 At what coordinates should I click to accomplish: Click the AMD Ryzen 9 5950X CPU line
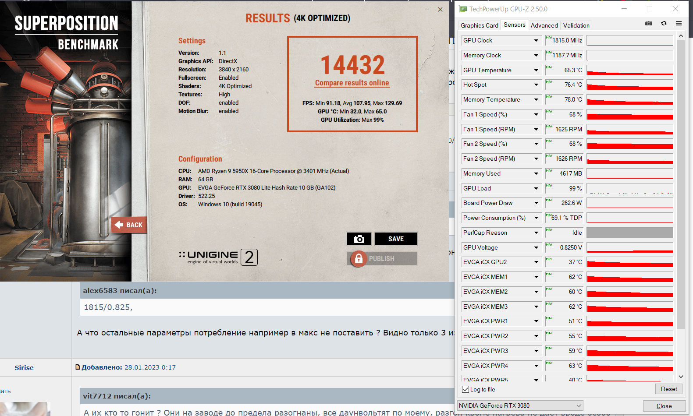click(x=263, y=171)
